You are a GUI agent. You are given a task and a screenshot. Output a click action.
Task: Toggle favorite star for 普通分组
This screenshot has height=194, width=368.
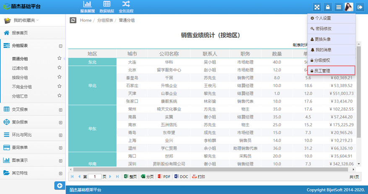tap(60, 59)
